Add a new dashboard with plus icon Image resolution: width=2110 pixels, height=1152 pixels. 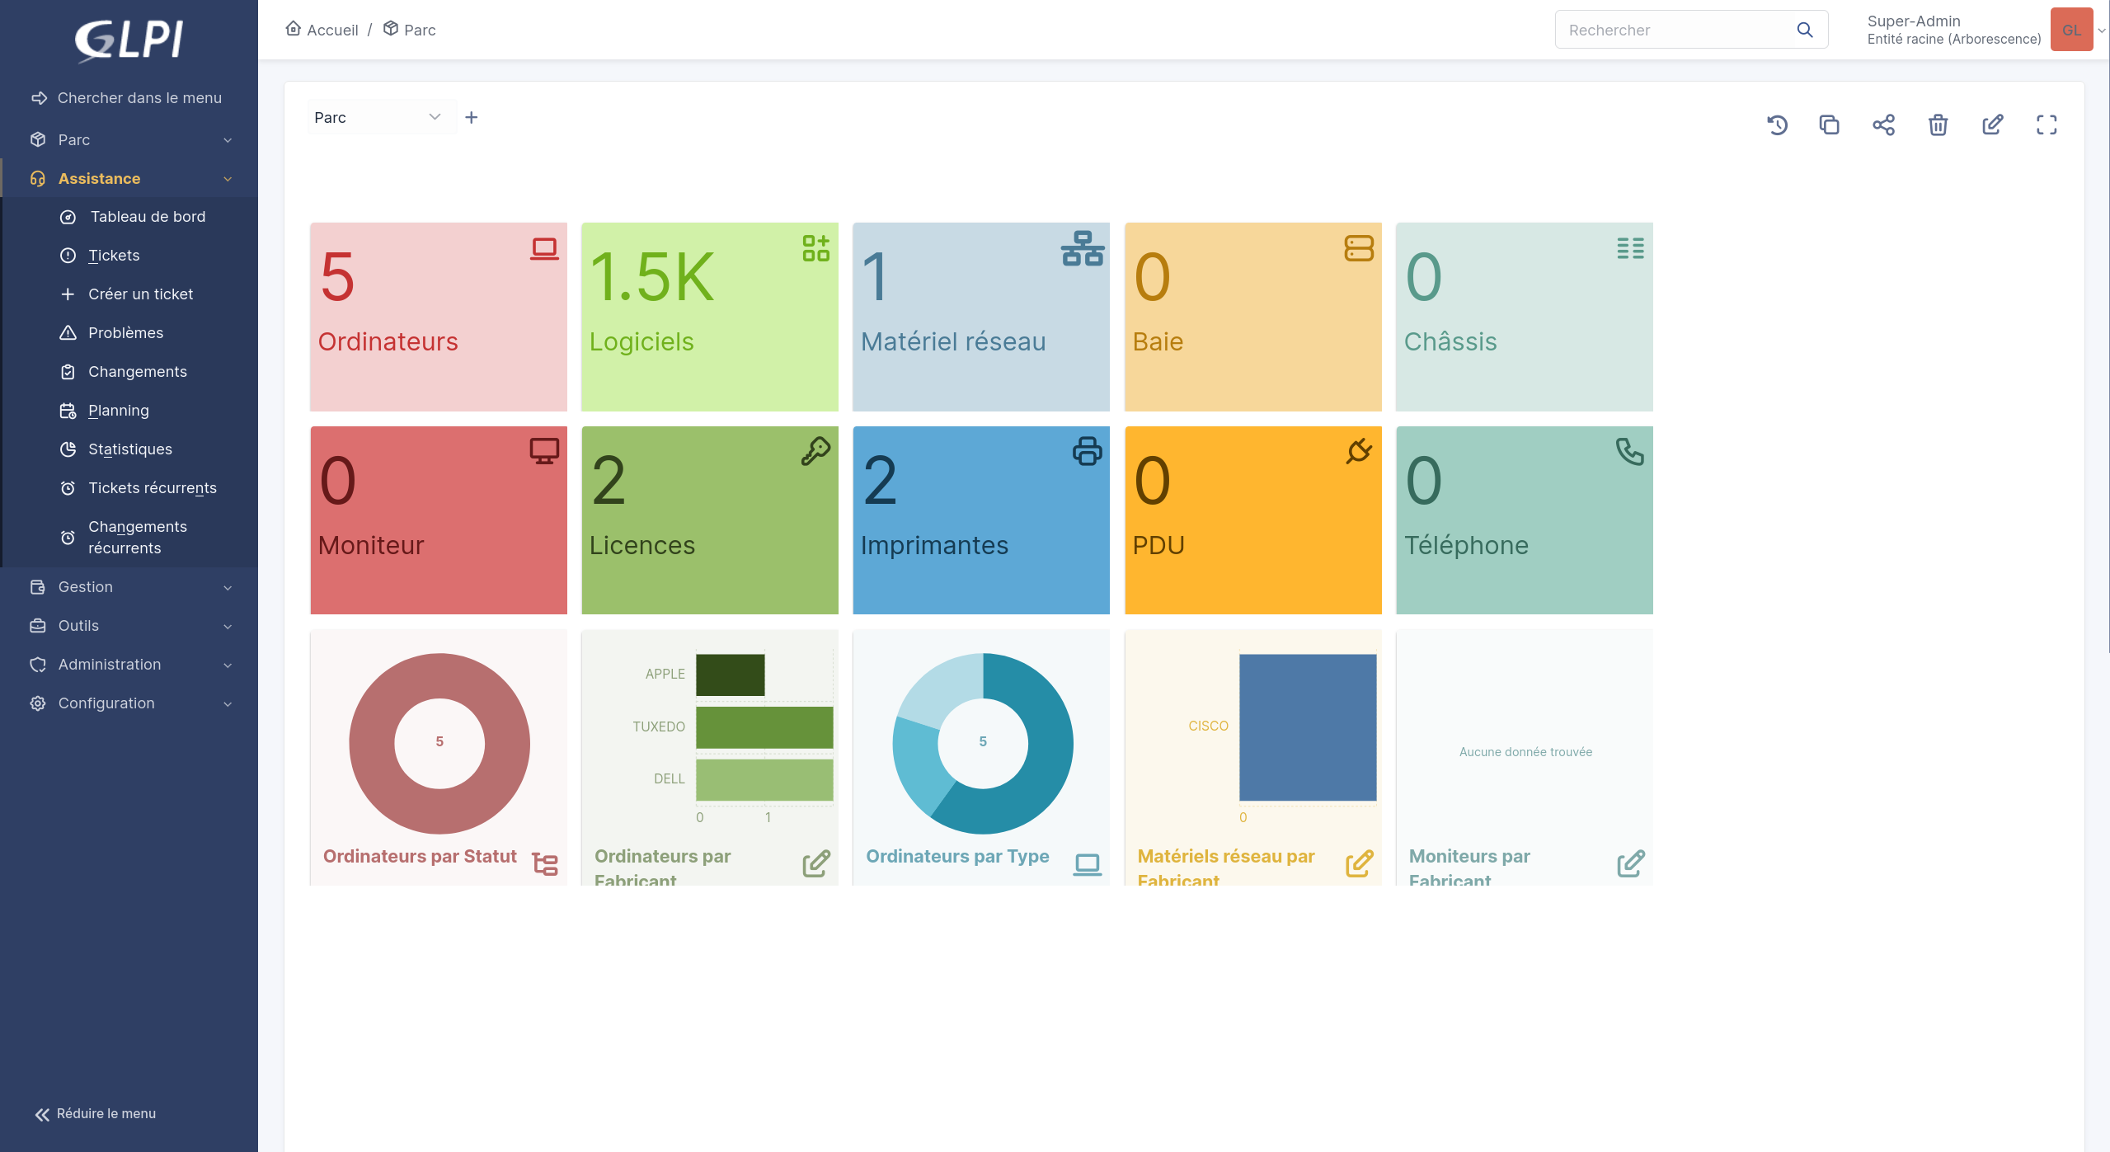pos(471,118)
